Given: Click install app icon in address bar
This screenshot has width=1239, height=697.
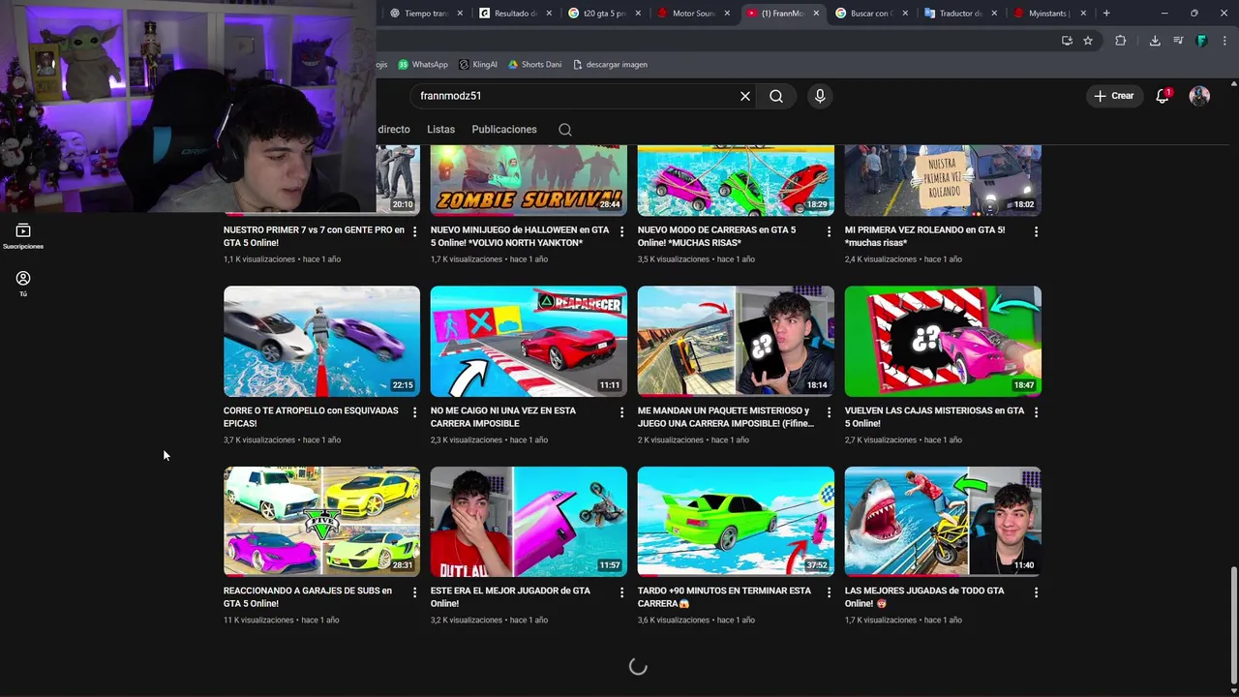Looking at the screenshot, I should [1067, 41].
